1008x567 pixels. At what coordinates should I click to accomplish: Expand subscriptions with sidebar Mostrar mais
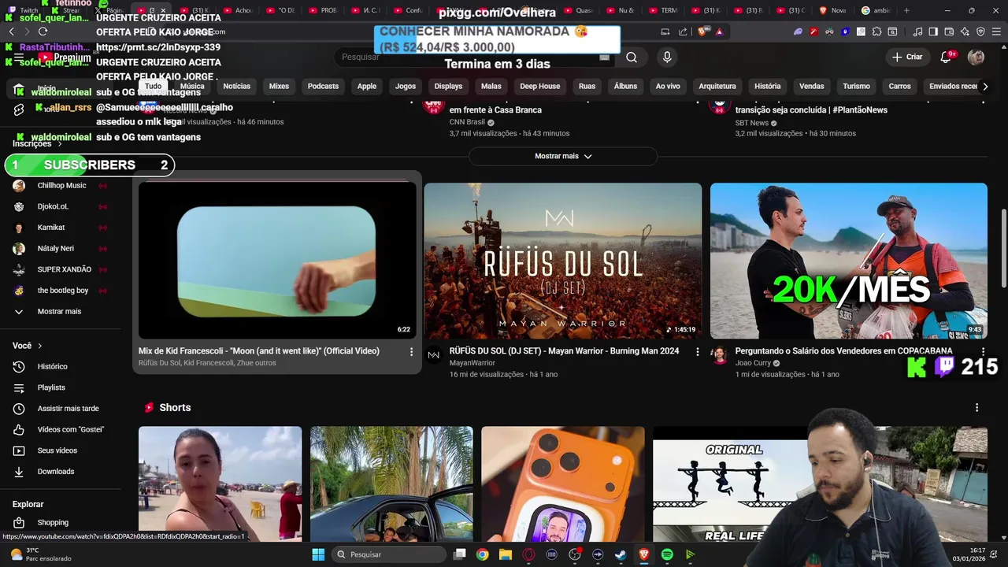(x=59, y=311)
